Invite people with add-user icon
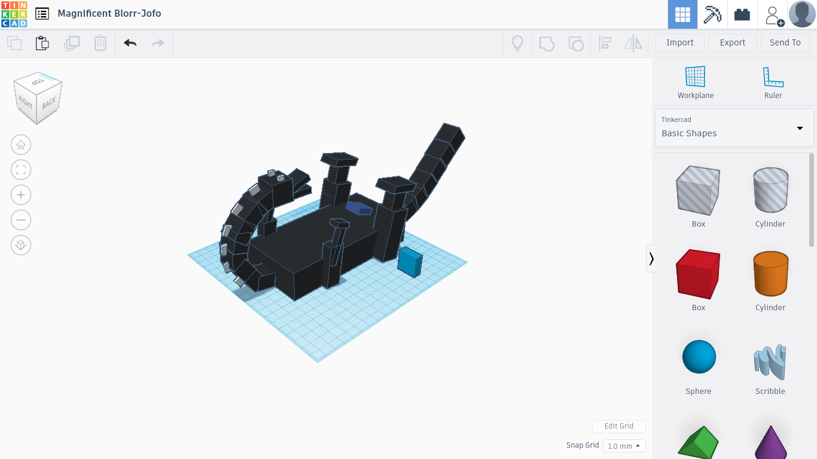Viewport: 817px width, 459px height. tap(774, 15)
